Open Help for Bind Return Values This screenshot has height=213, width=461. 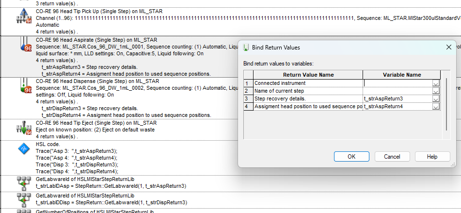coord(432,157)
